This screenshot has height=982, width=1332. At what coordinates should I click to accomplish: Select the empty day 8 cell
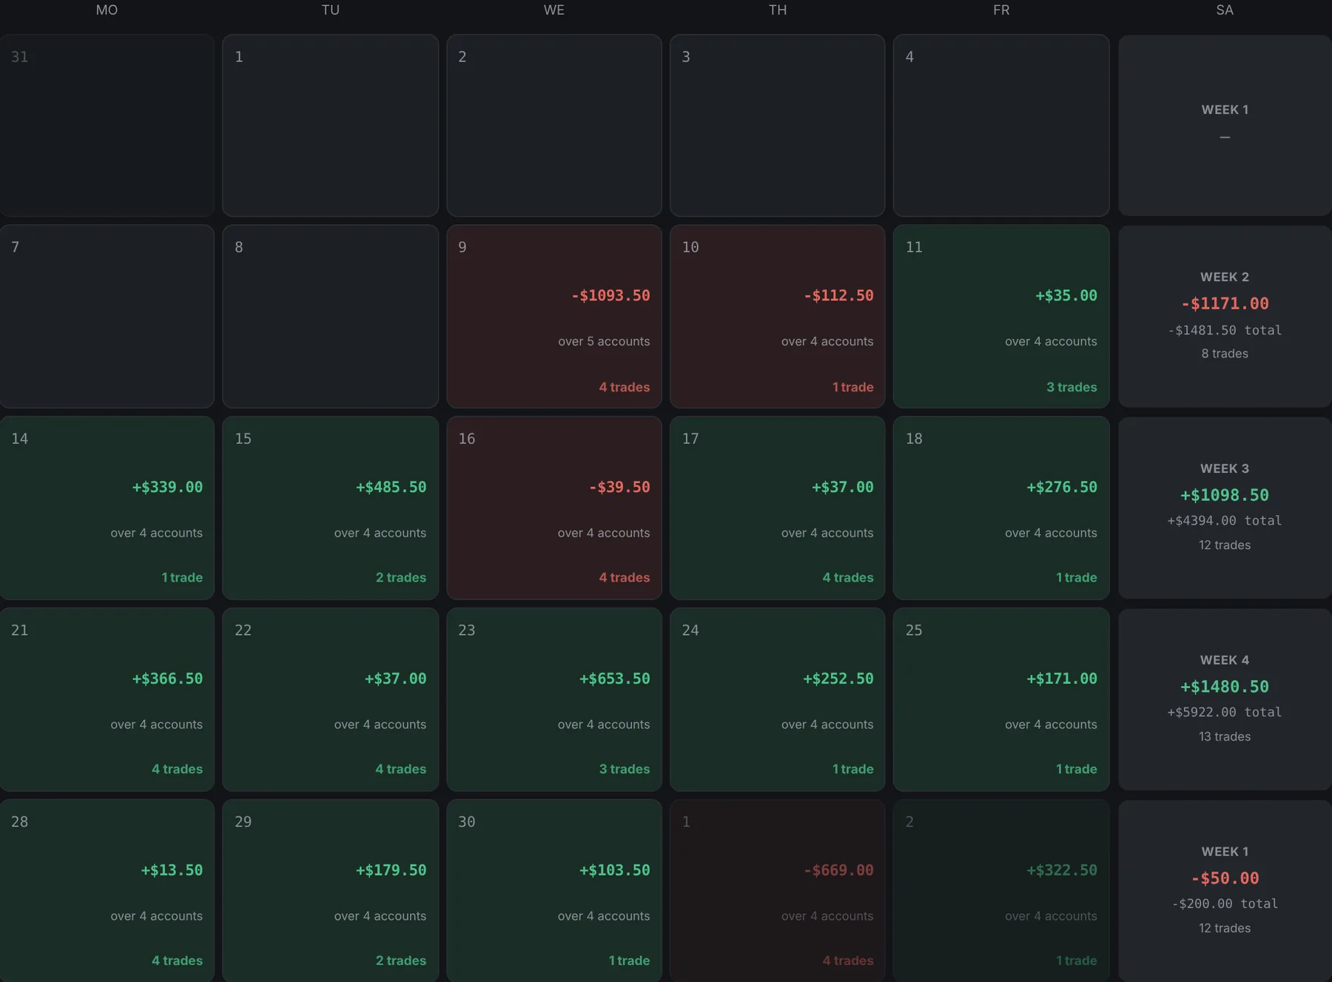pyautogui.click(x=331, y=317)
